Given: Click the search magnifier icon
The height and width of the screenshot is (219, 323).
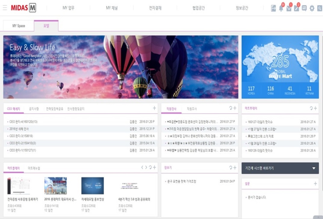Looking at the screenshot, I should (x=319, y=8).
